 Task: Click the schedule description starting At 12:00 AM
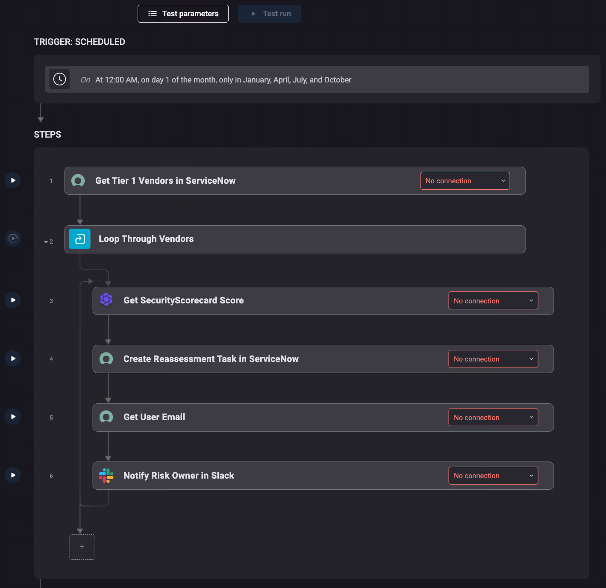(223, 80)
